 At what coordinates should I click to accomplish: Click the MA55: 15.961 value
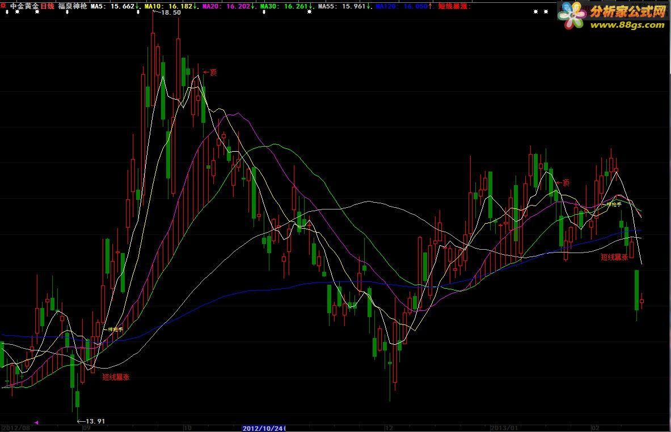342,6
